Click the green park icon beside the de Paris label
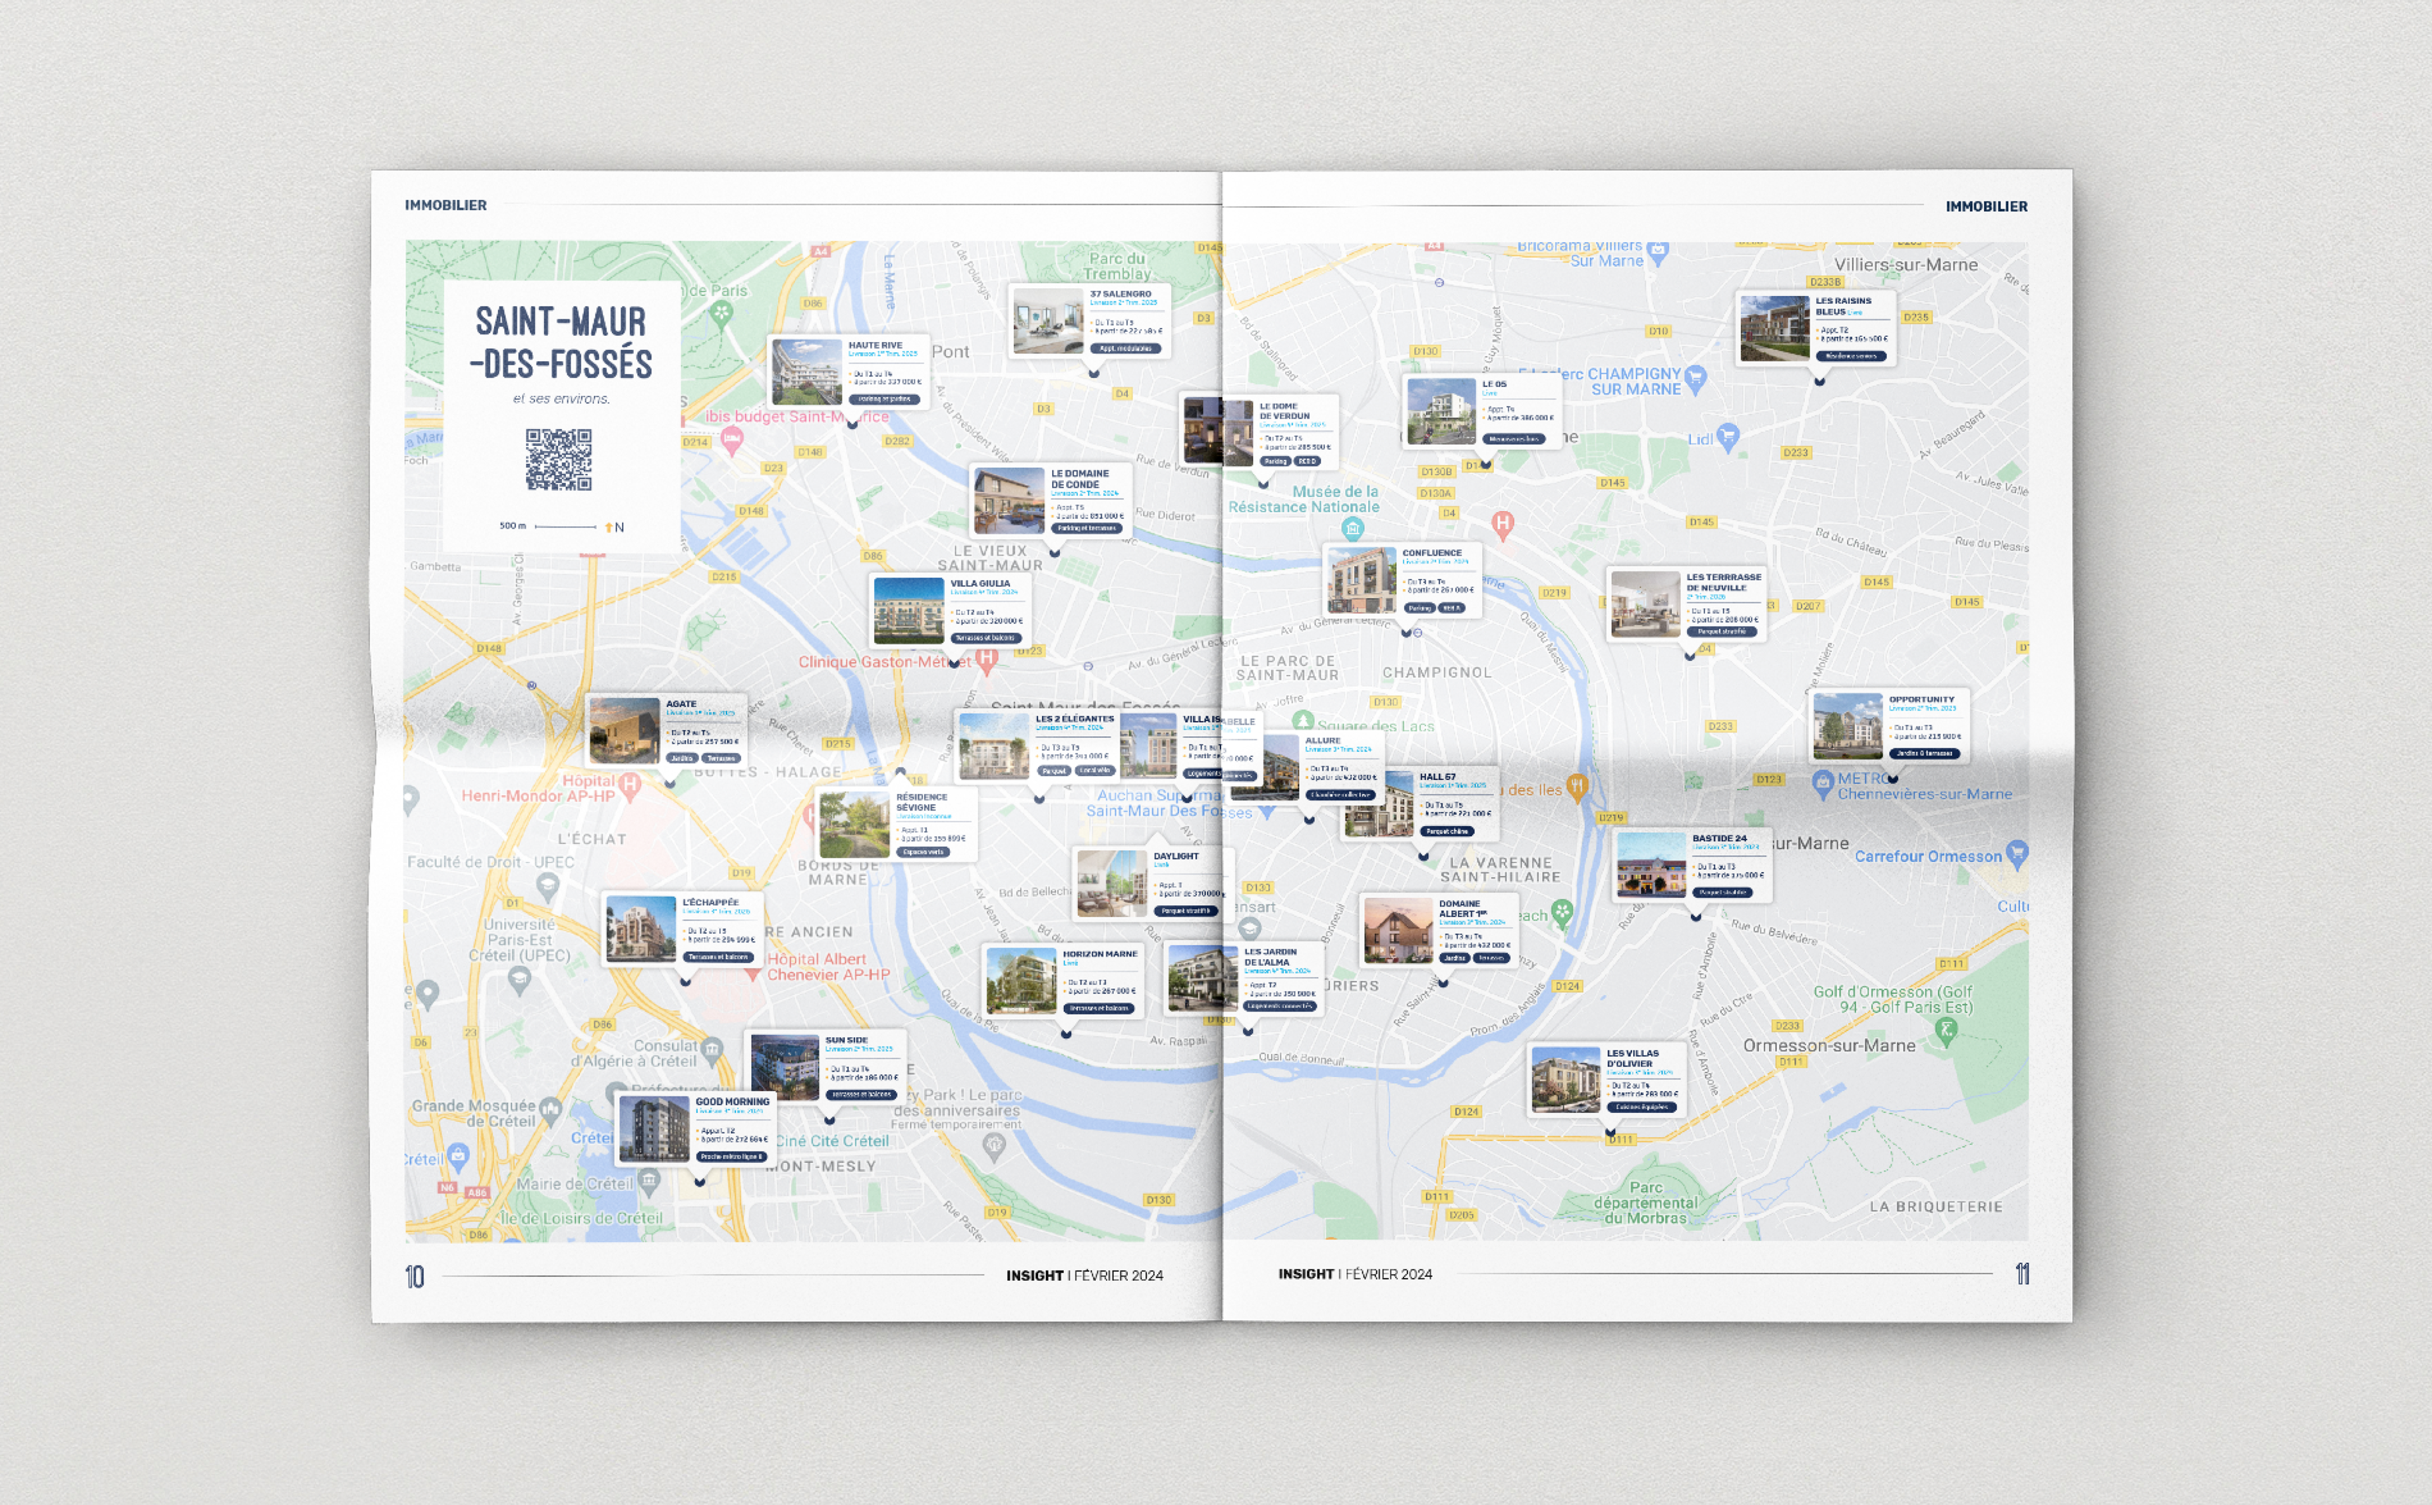 click(721, 315)
